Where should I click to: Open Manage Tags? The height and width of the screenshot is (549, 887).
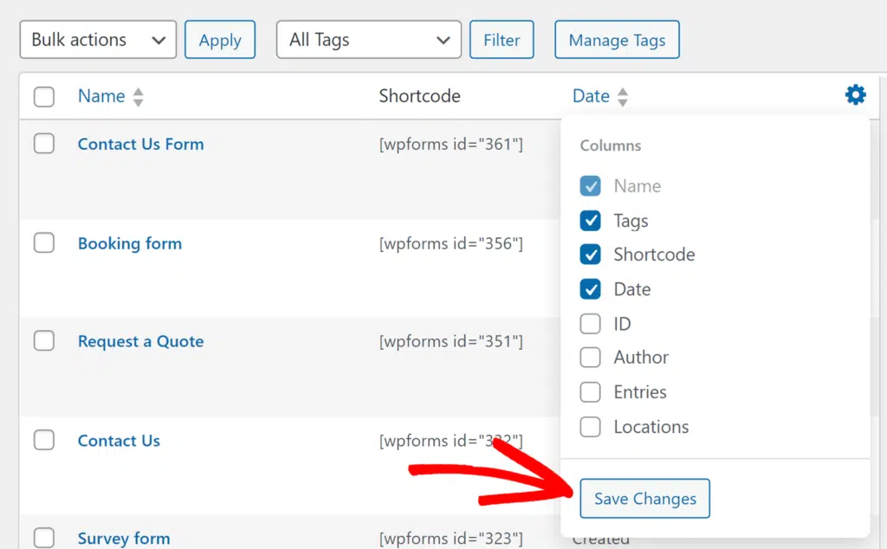(x=617, y=40)
